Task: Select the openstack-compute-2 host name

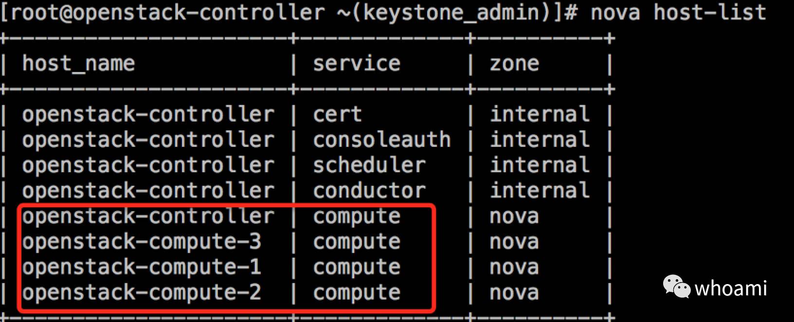Action: [142, 292]
